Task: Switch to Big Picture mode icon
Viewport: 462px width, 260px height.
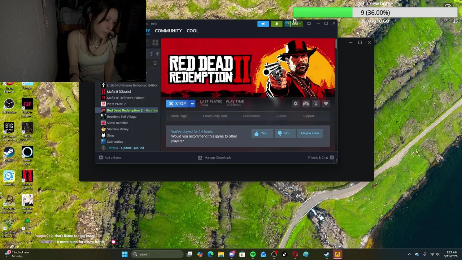Action: pyautogui.click(x=309, y=24)
